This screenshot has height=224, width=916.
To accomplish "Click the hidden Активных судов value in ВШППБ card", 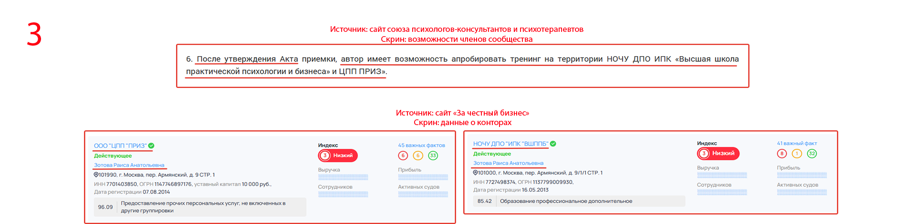I will pos(802,192).
